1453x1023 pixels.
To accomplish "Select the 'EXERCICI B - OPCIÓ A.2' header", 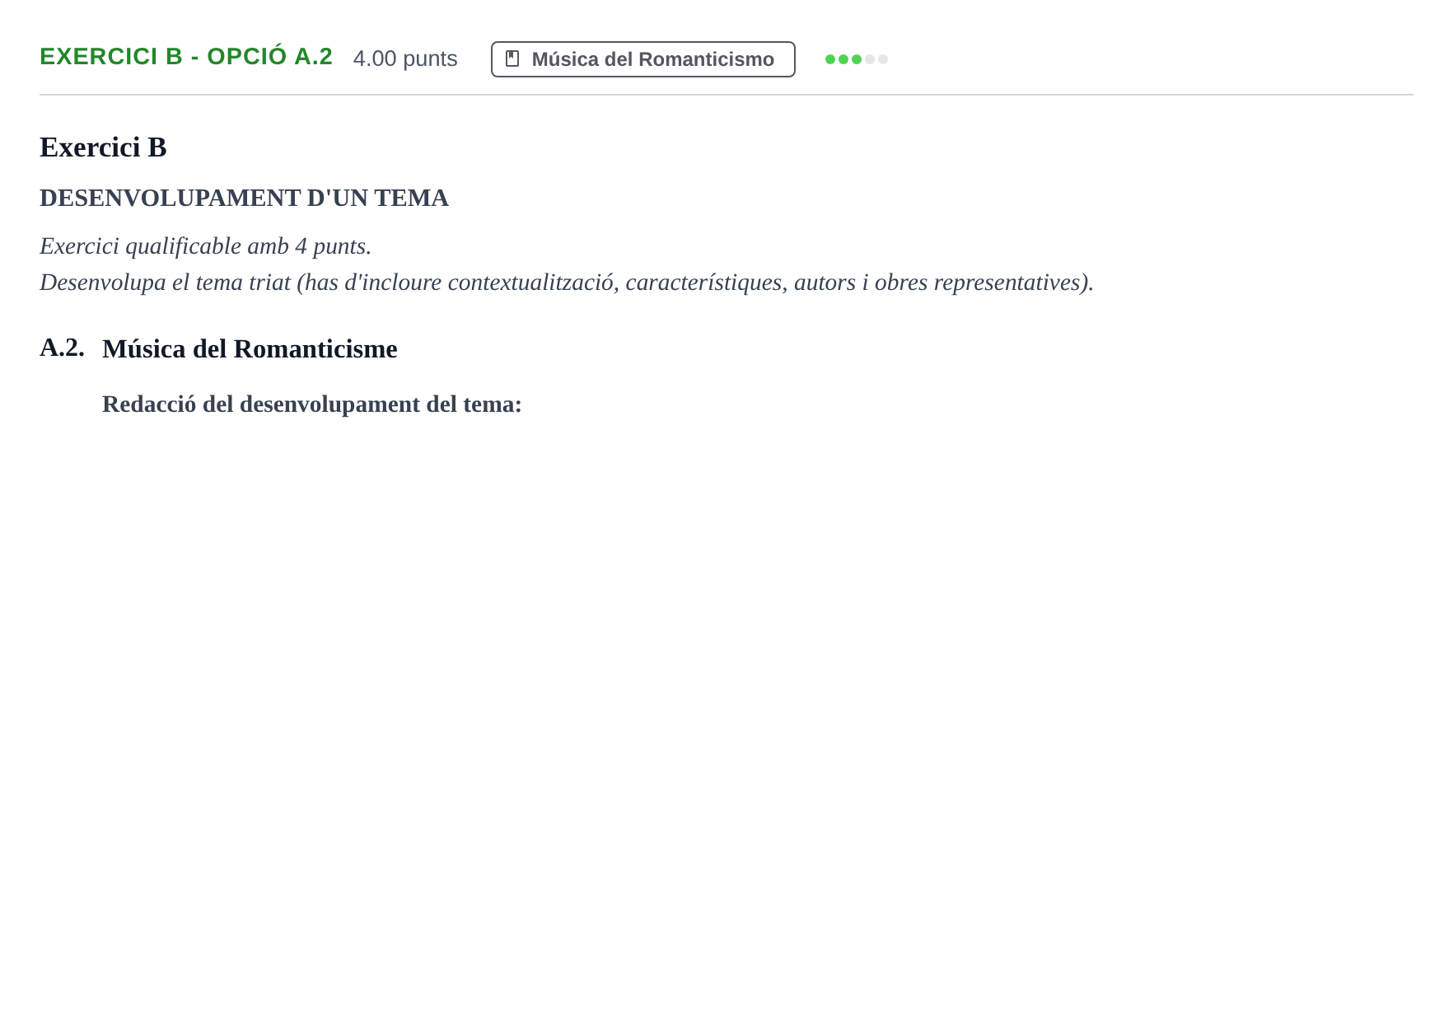I will click(x=186, y=57).
